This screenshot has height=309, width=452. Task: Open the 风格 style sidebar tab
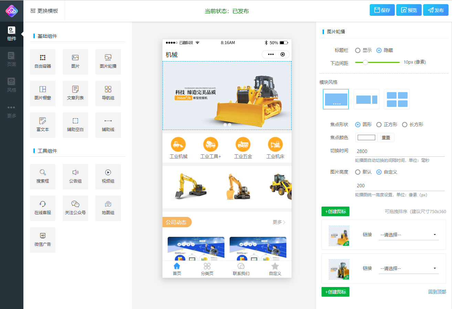[12, 85]
